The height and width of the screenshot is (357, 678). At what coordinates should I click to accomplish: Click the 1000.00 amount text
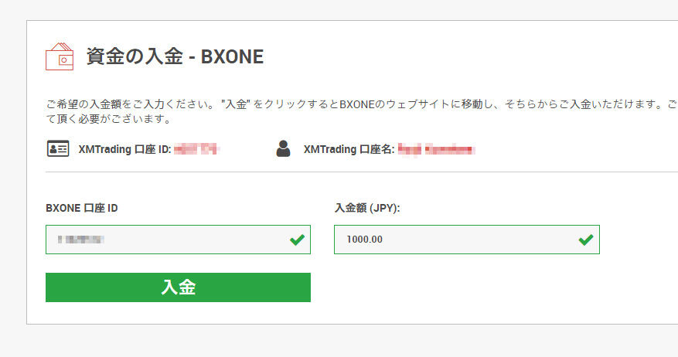tap(364, 240)
